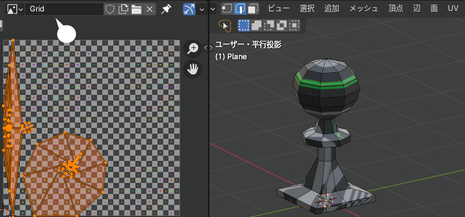Screen dimensions: 465x217
Task: Switch to face select mode
Action: click(x=253, y=9)
